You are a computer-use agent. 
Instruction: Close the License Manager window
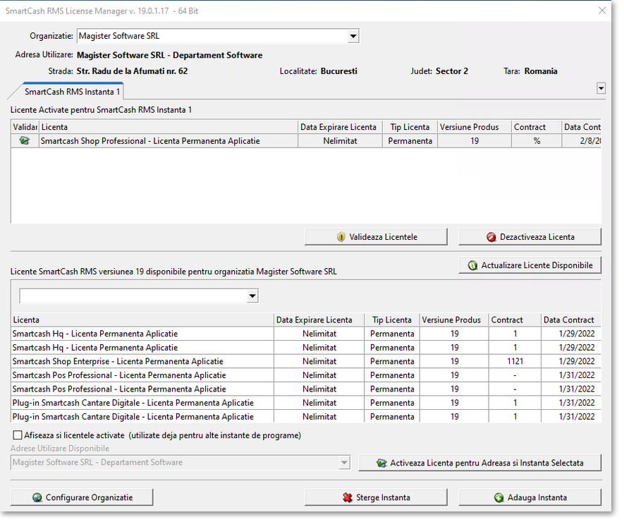click(602, 11)
